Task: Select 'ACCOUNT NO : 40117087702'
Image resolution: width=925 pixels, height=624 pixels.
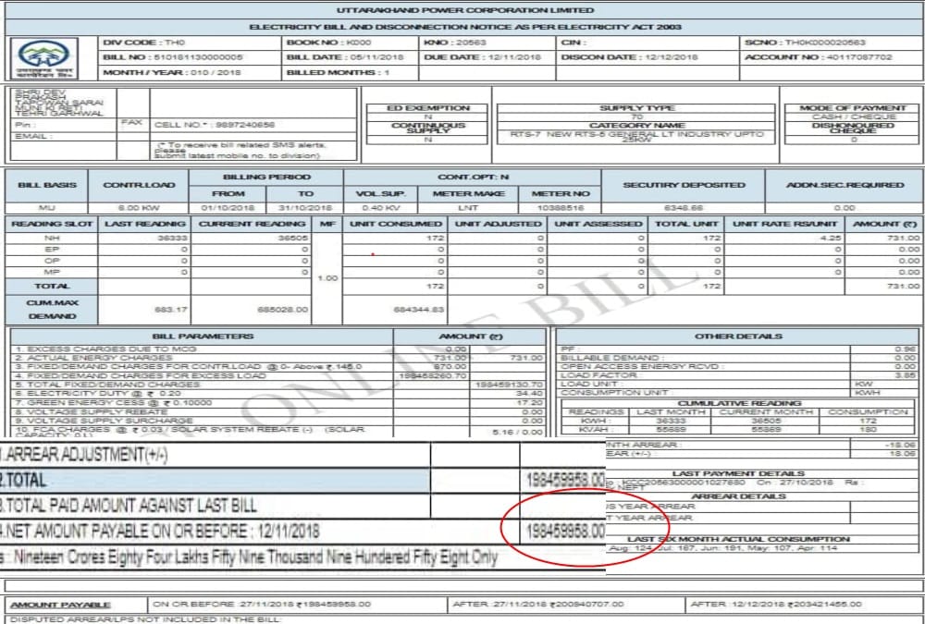Action: tap(819, 57)
